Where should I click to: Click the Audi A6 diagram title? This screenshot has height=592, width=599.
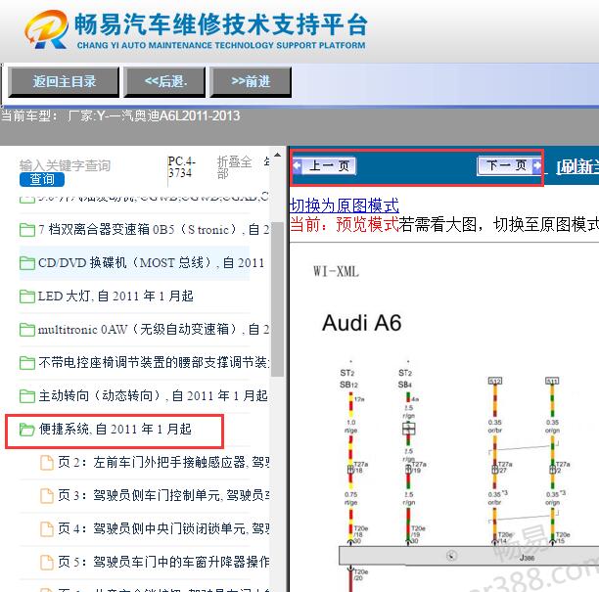point(362,323)
